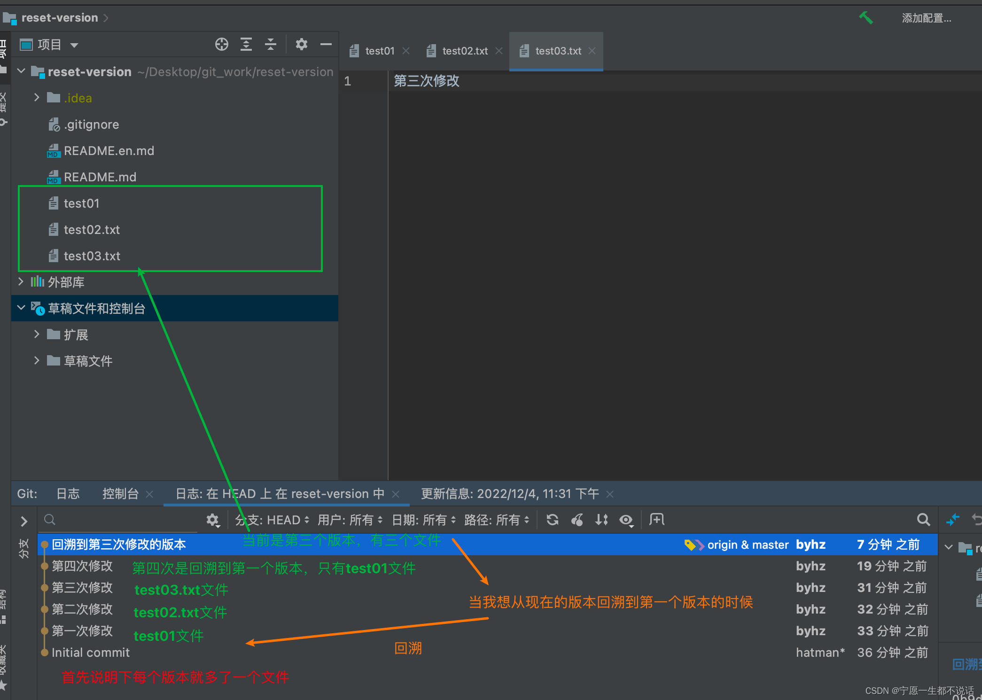The image size is (982, 700).
Task: Hide the project panel with minus icon
Action: 326,45
